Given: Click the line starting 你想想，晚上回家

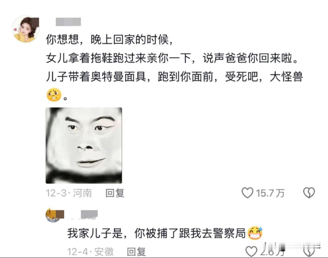Looking at the screenshot, I should tap(109, 39).
